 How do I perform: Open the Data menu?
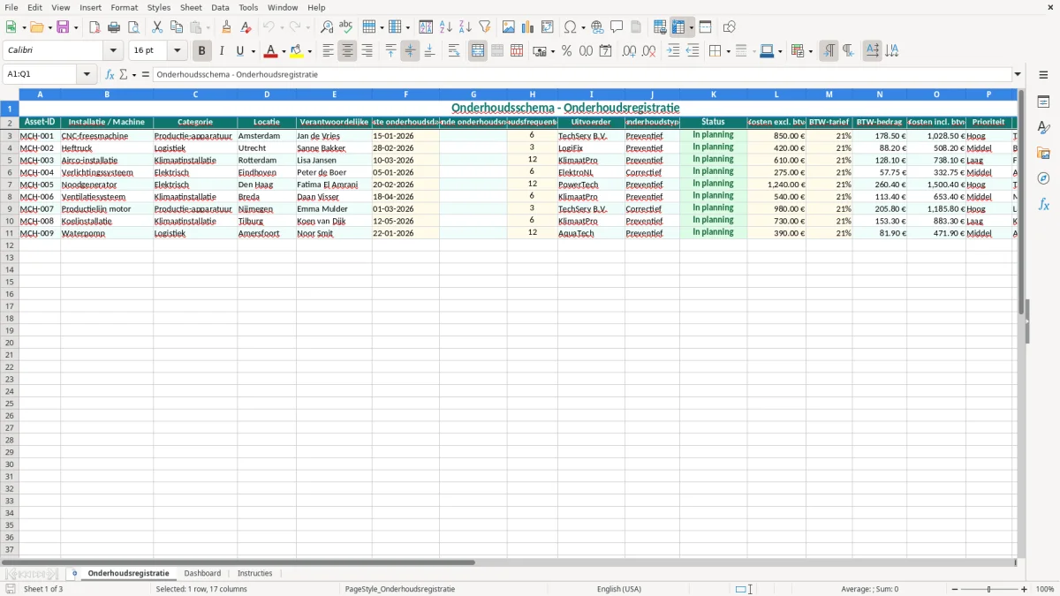[220, 7]
